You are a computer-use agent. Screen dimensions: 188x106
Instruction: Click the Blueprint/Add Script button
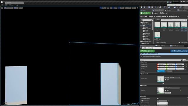pos(179,51)
